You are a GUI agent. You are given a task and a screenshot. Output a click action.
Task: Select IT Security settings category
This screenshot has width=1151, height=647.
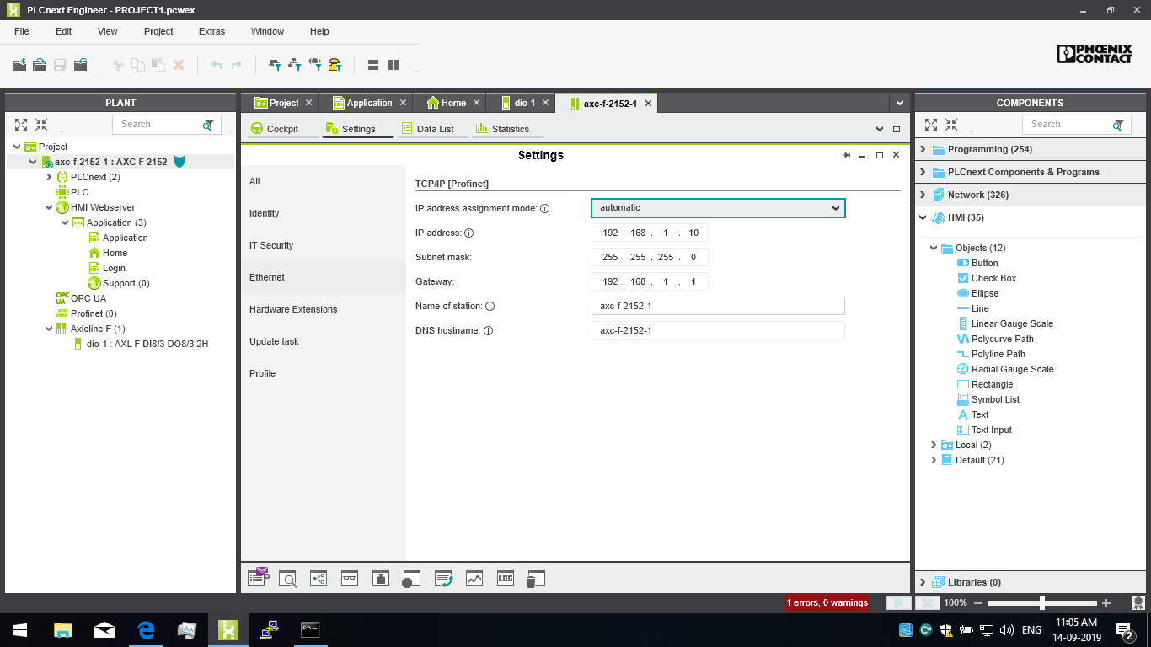tap(271, 245)
